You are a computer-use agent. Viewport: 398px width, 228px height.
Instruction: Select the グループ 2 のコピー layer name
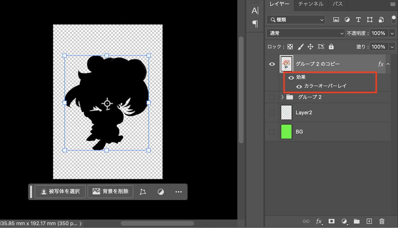click(318, 64)
